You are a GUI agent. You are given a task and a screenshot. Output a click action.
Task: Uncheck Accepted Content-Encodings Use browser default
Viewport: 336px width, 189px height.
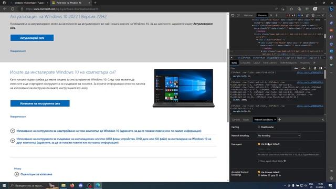click(x=259, y=172)
